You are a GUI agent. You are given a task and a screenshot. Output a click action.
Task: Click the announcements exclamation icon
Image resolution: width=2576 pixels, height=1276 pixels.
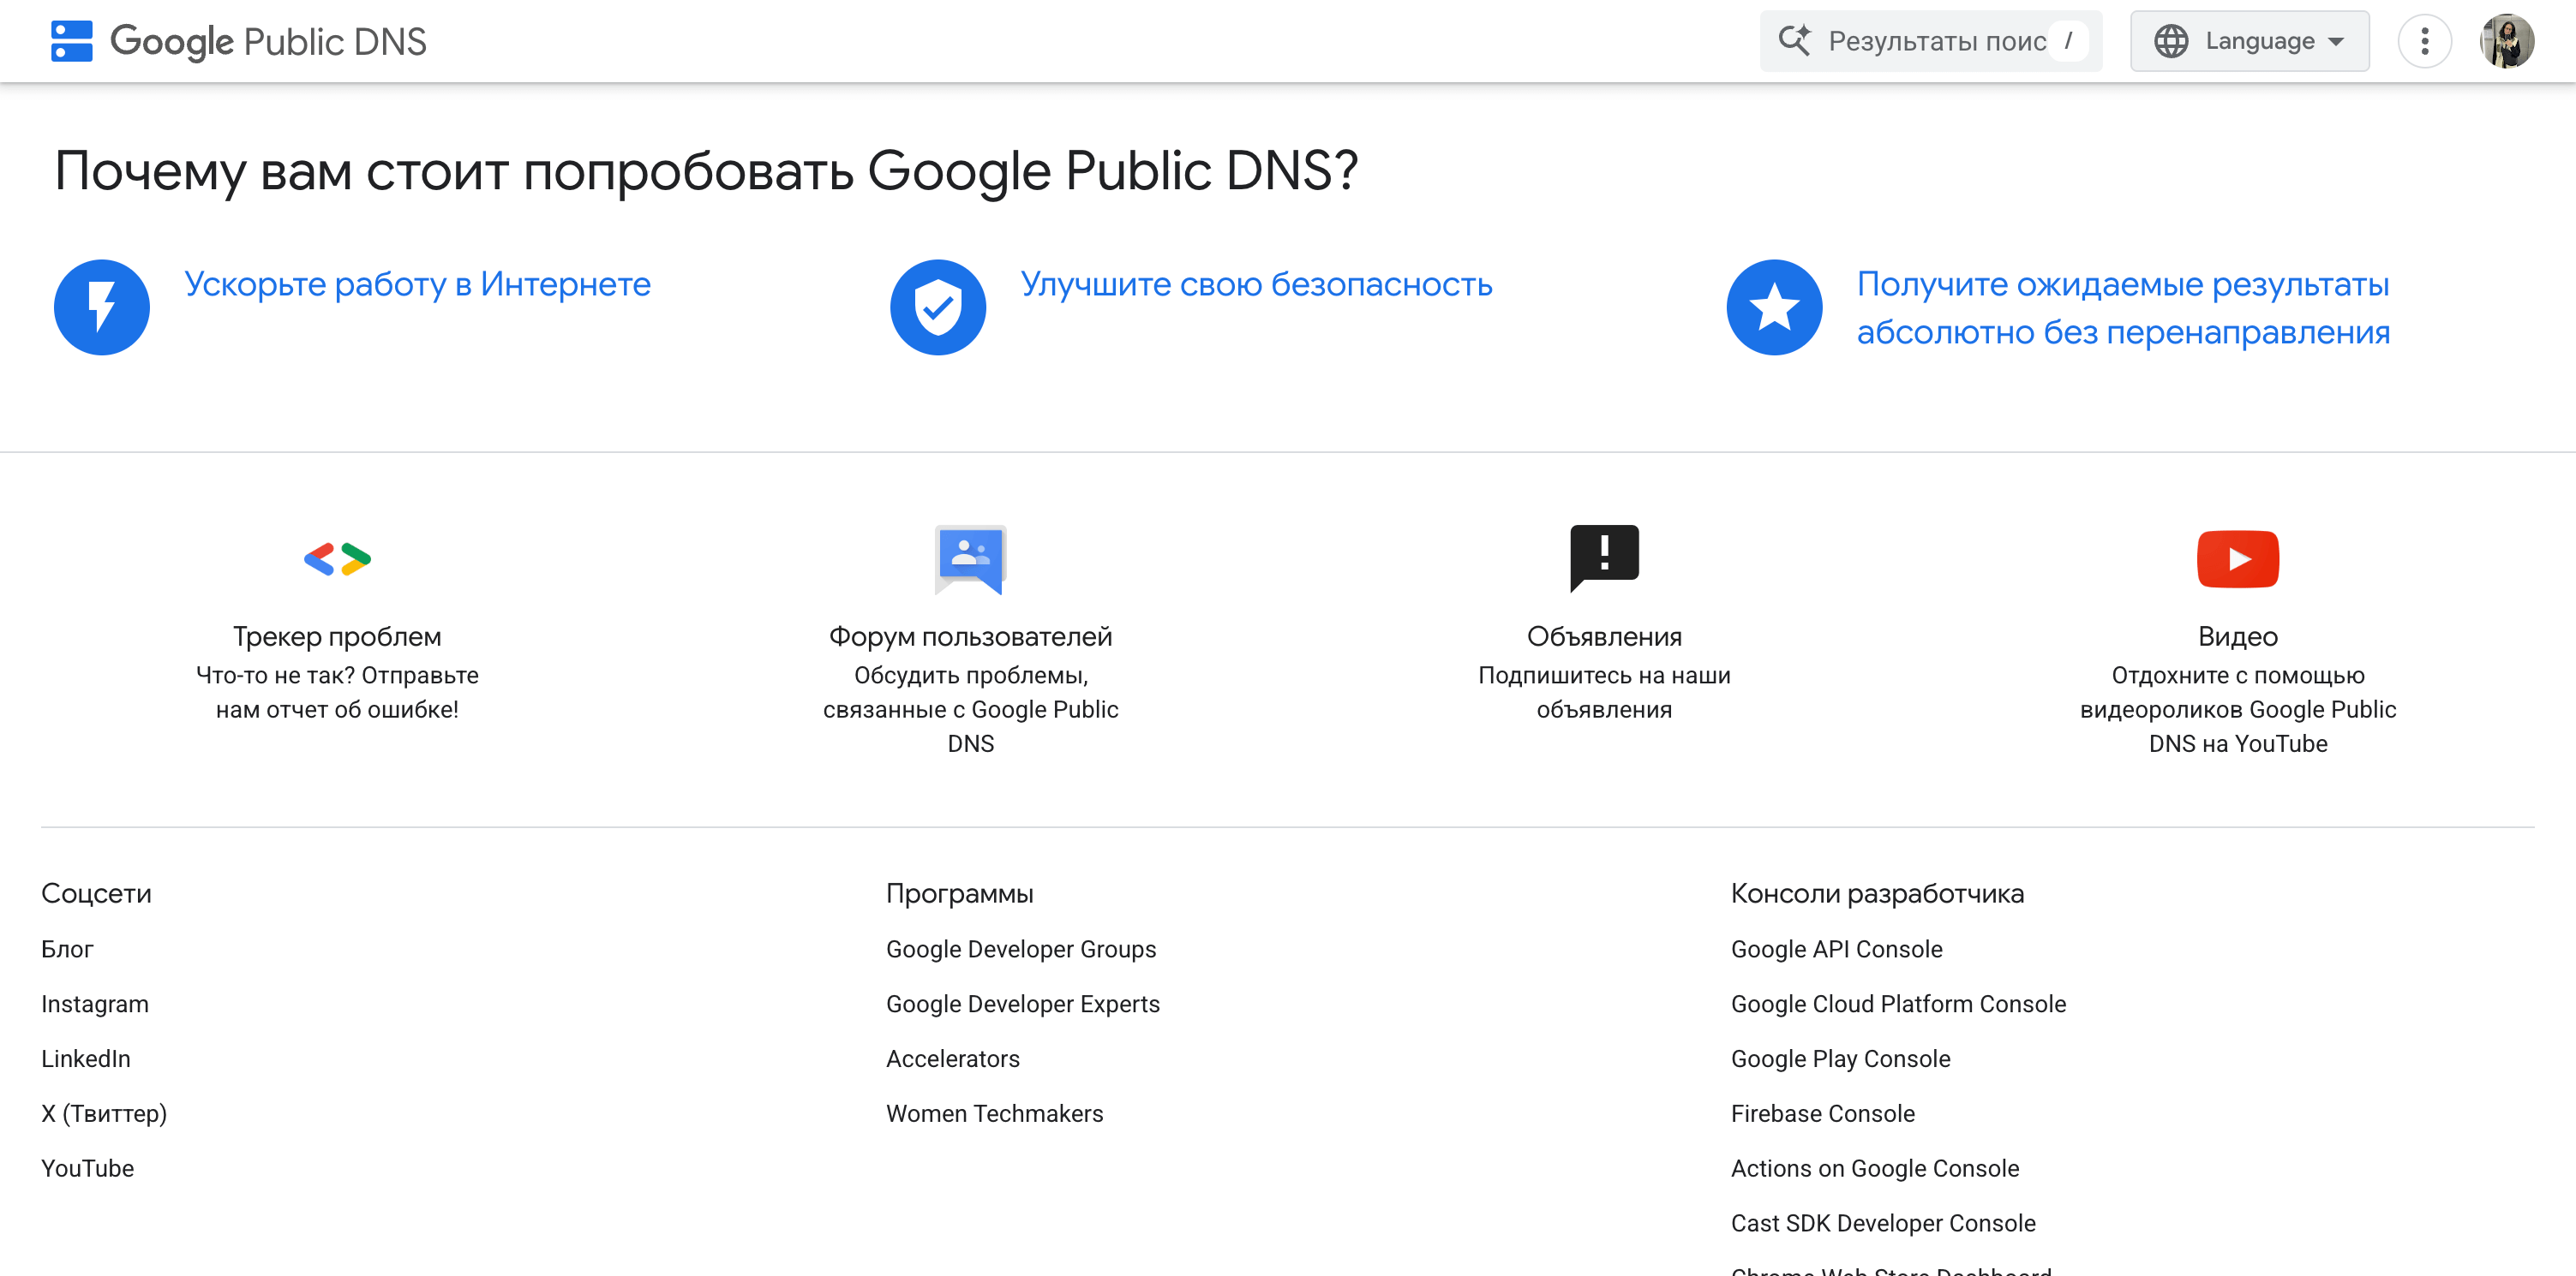click(x=1604, y=557)
